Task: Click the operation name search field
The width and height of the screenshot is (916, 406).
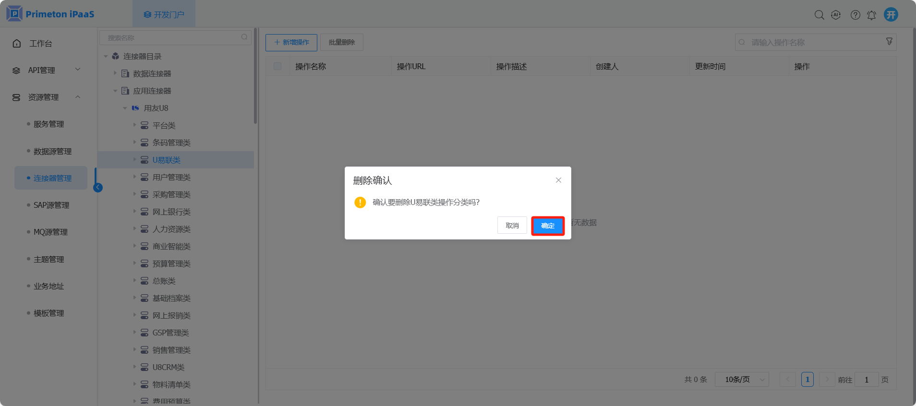Action: [x=811, y=42]
